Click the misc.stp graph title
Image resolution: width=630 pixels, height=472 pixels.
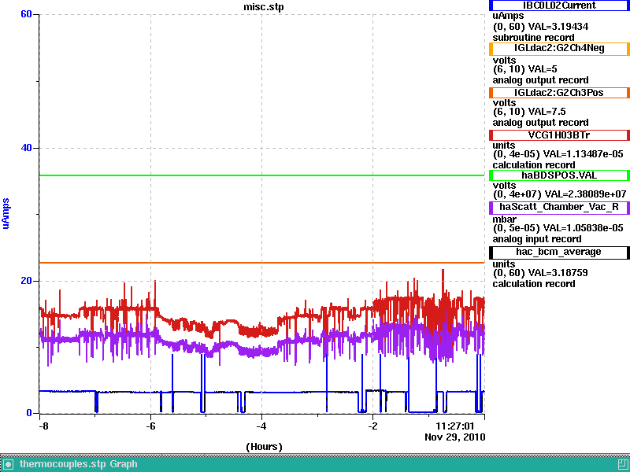click(x=264, y=7)
